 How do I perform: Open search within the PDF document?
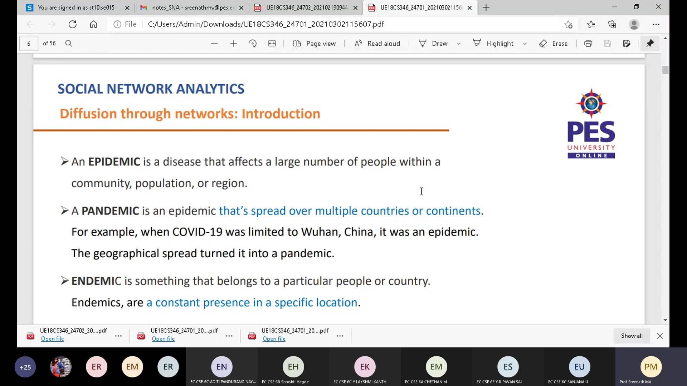coord(69,43)
